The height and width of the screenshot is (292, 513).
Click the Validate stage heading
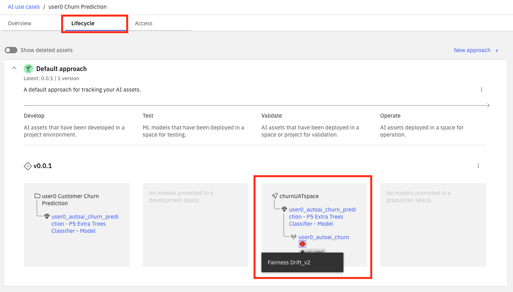(272, 116)
